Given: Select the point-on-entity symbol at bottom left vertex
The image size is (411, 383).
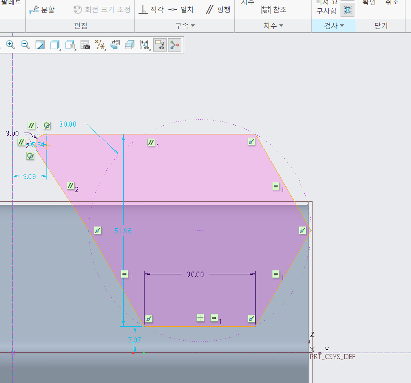Looking at the screenshot, I should [x=149, y=319].
